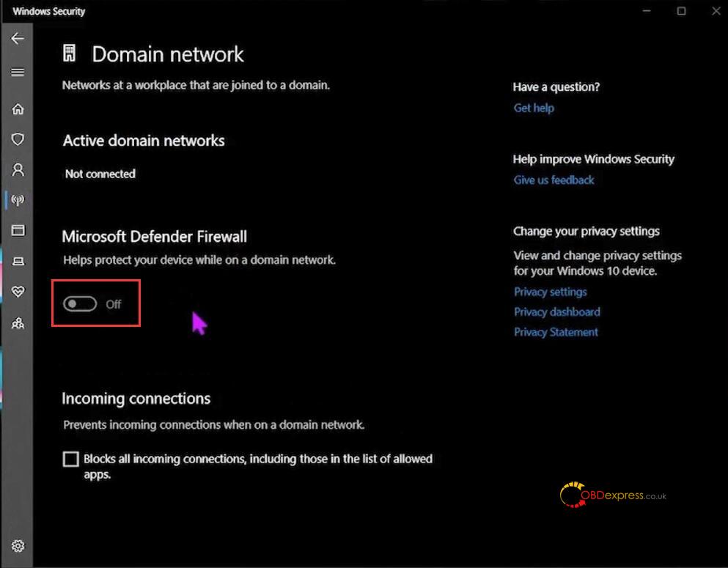Click the 'Not connected' status text

click(x=100, y=174)
